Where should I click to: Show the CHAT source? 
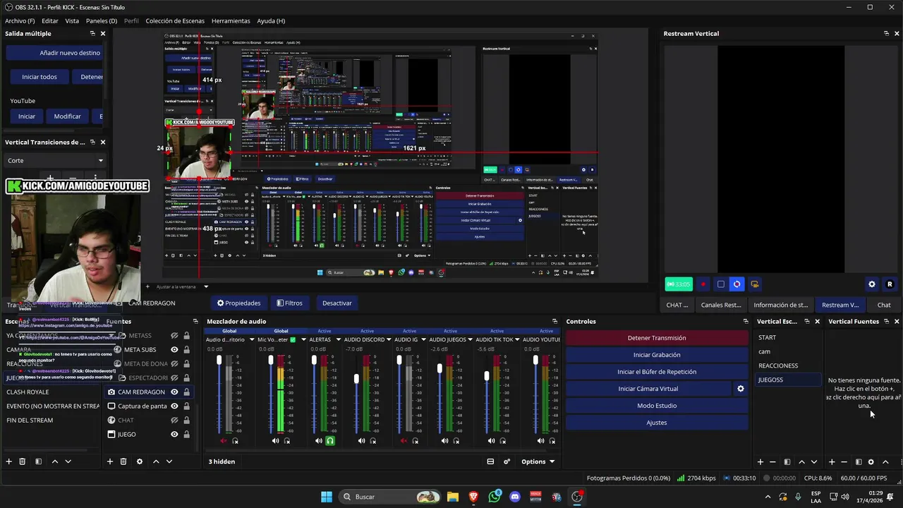[x=174, y=420]
